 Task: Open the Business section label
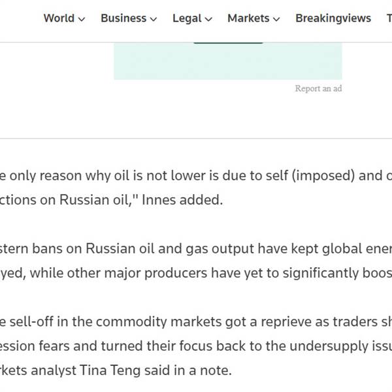(123, 18)
